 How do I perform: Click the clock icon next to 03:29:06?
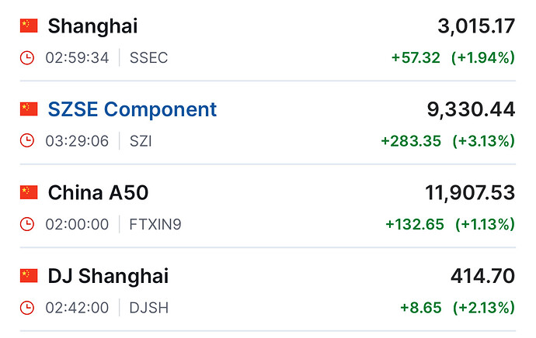coord(27,141)
